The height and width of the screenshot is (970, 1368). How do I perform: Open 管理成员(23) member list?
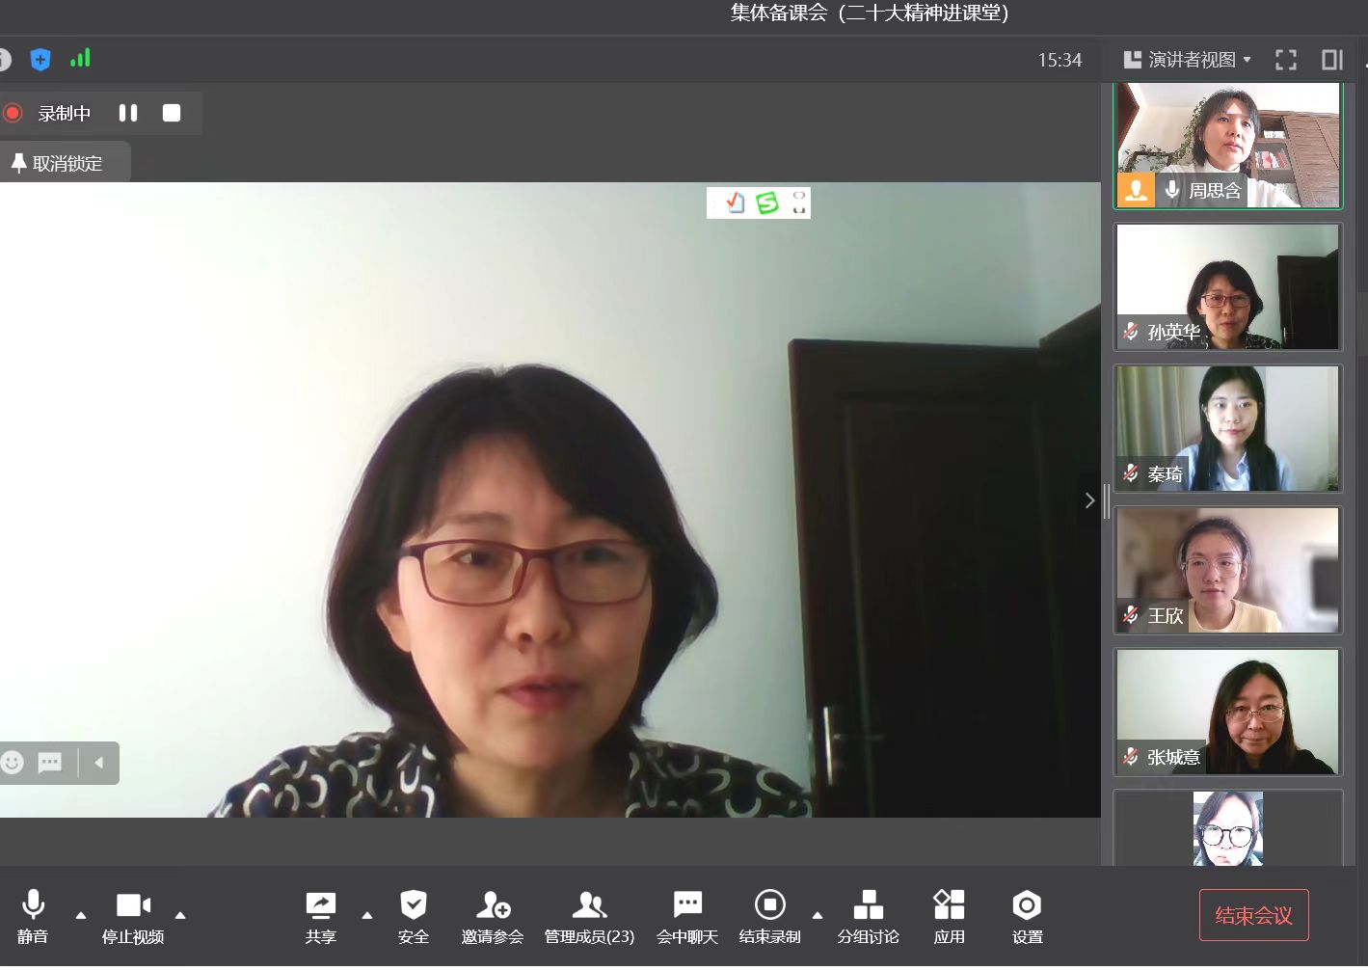coord(589,916)
